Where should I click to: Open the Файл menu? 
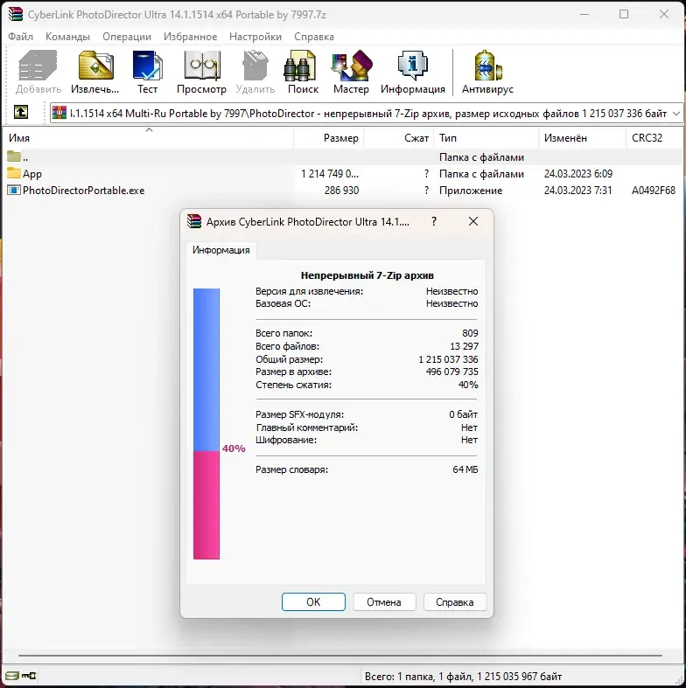point(21,37)
